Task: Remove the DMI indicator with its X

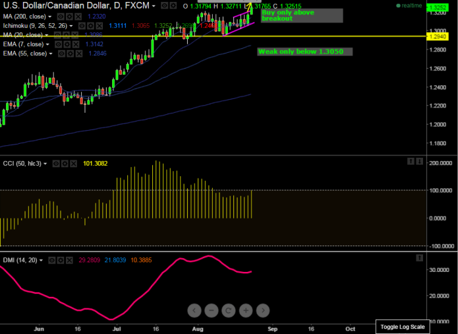Action: click(69, 260)
